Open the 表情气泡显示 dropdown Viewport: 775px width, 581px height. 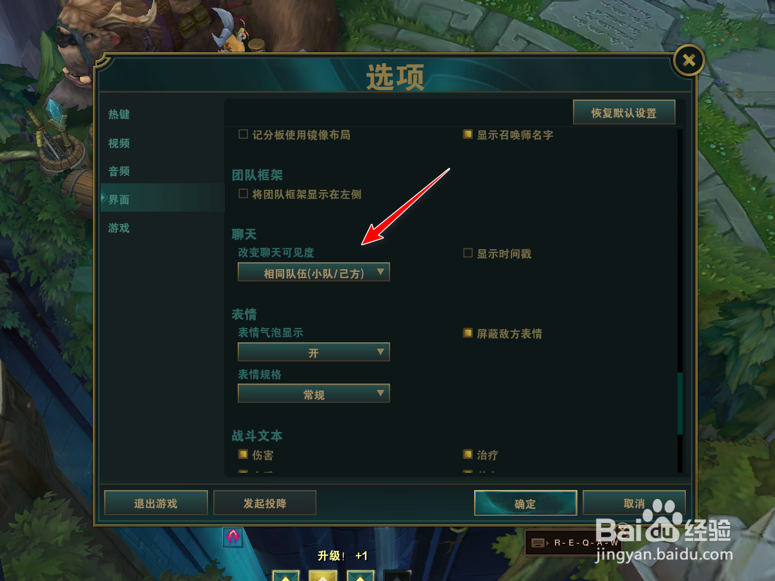(x=314, y=352)
